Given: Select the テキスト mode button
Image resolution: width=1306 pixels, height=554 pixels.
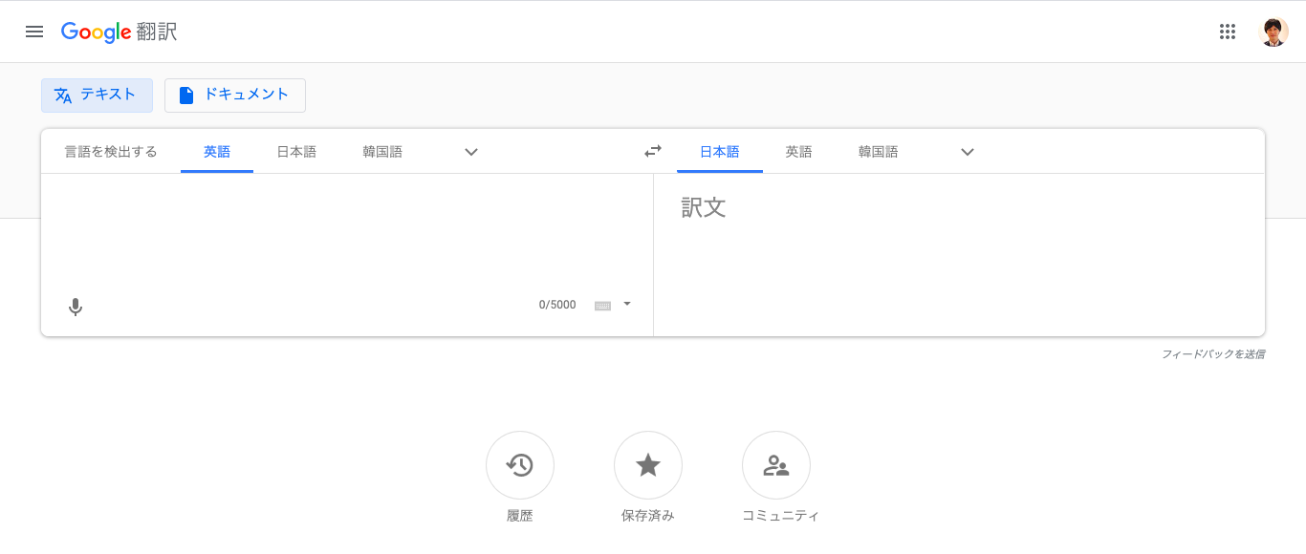Looking at the screenshot, I should (x=97, y=95).
